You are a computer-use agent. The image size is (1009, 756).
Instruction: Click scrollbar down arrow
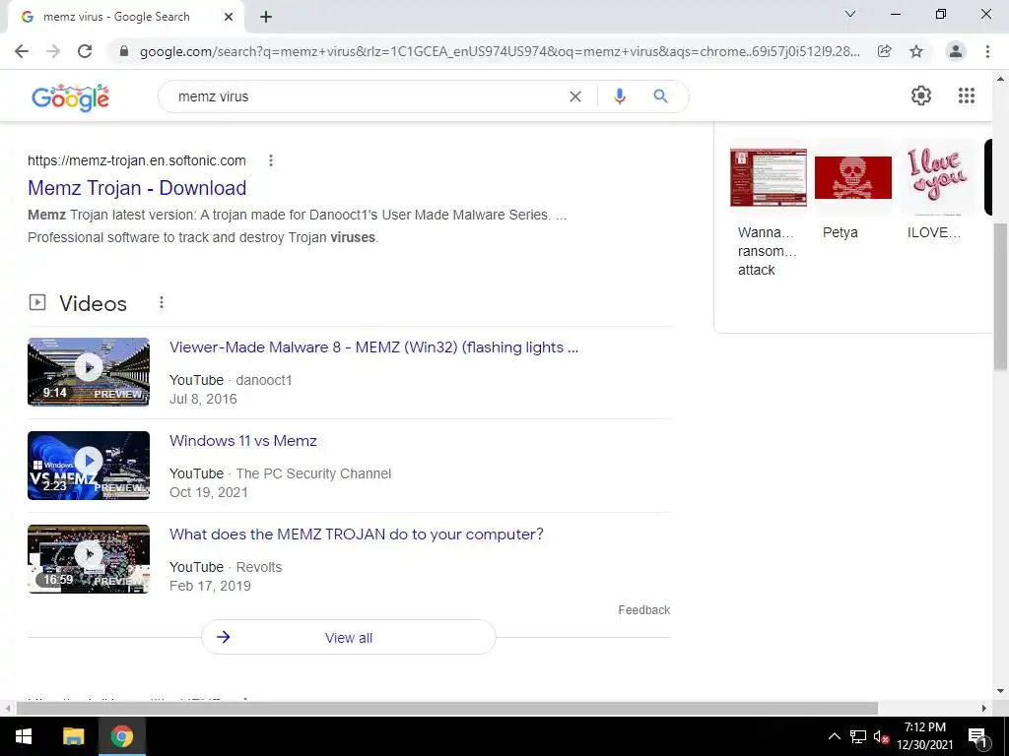(x=1000, y=692)
